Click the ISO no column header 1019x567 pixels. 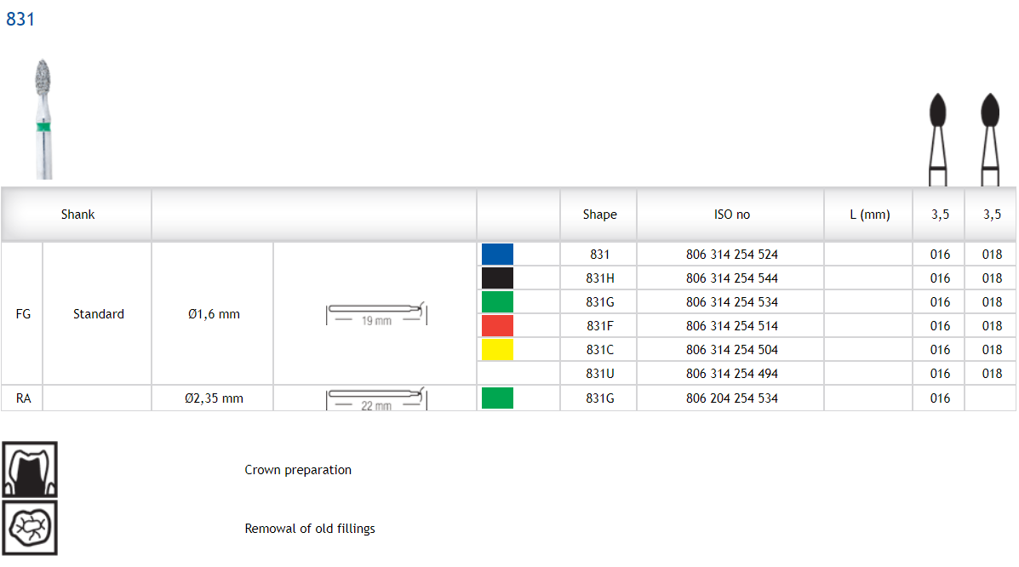[x=731, y=215]
